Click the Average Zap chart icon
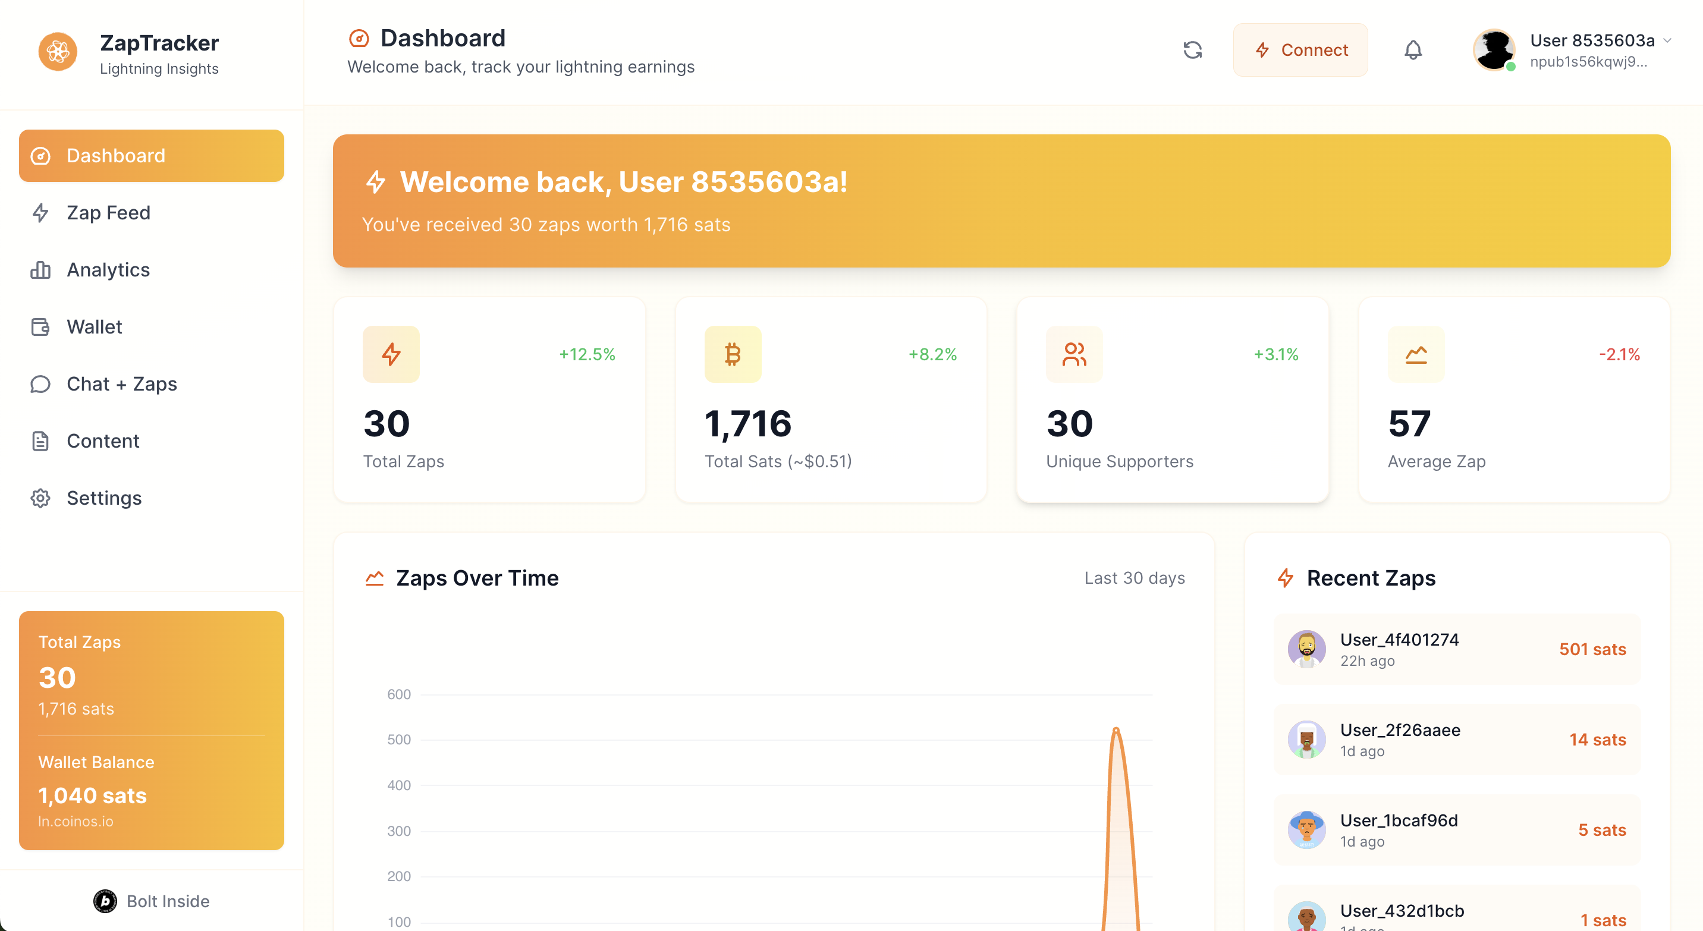 click(1415, 354)
